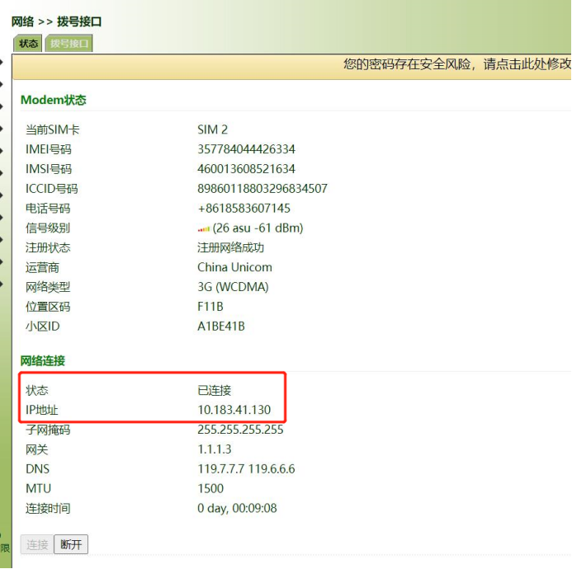Switch to the 状态 tab
The image size is (572, 569).
click(28, 44)
